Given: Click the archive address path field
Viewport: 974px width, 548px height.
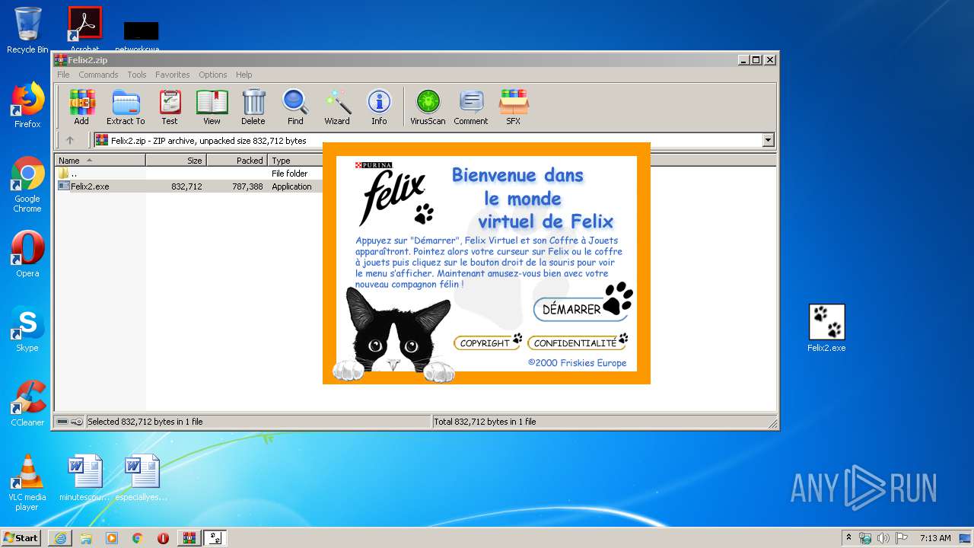Looking at the screenshot, I should coord(428,140).
